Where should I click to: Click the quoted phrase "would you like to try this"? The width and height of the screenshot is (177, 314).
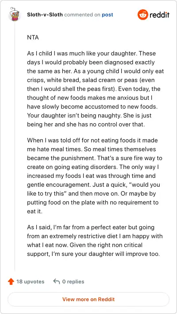(x=93, y=189)
